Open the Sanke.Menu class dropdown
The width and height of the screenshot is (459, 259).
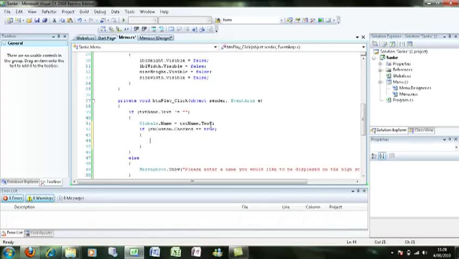(215, 47)
